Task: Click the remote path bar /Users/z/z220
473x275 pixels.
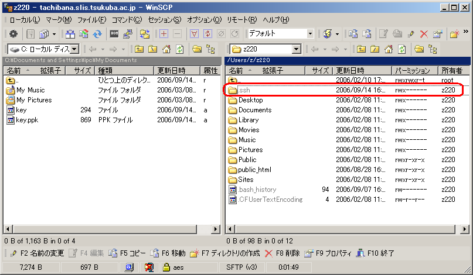Action: click(x=347, y=60)
